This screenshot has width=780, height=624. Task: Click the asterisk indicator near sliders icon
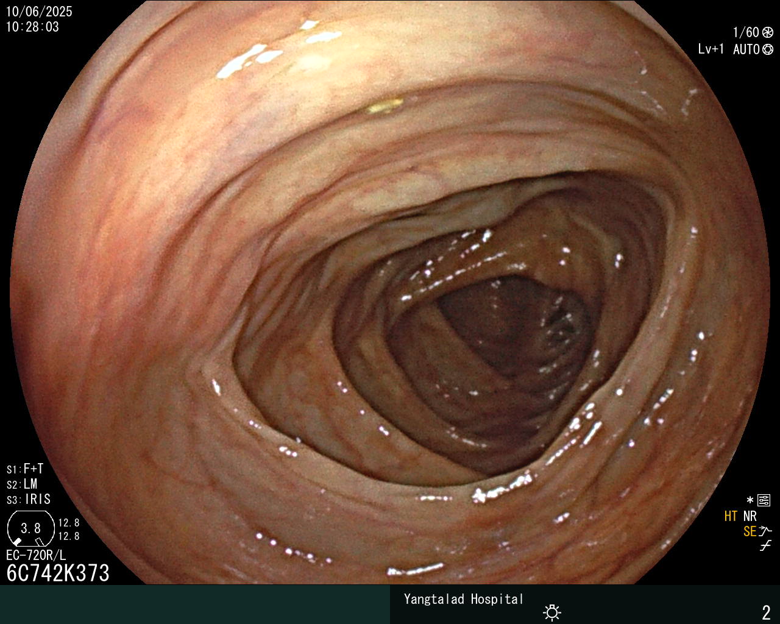pyautogui.click(x=750, y=500)
